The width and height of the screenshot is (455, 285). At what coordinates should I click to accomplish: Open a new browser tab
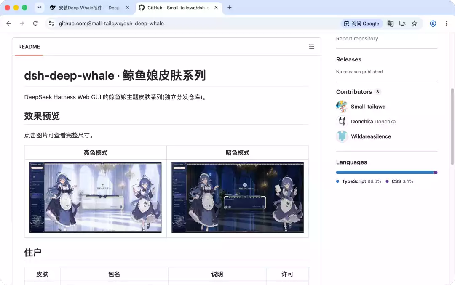[230, 8]
